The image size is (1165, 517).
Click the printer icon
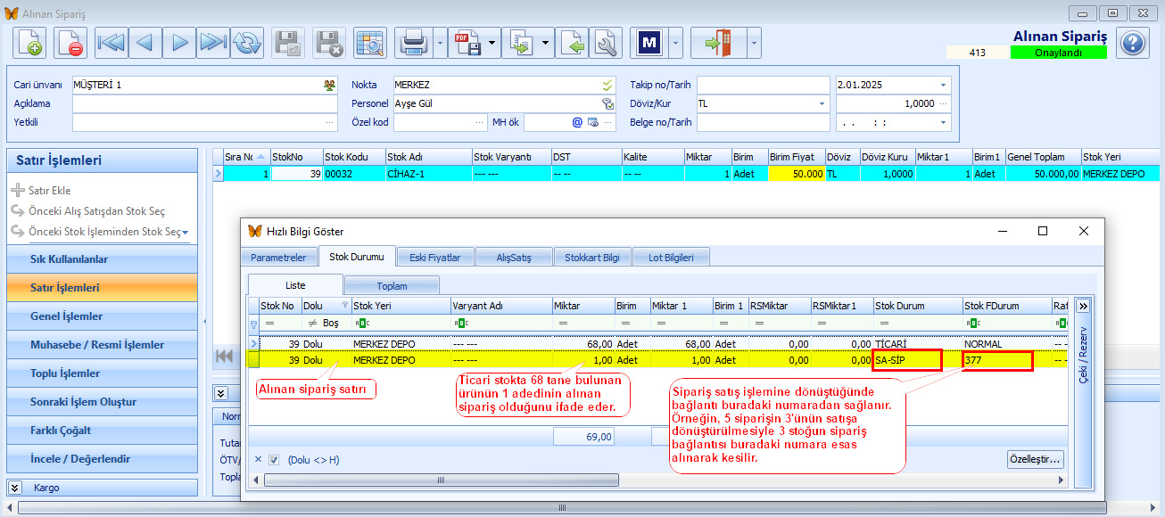[415, 43]
